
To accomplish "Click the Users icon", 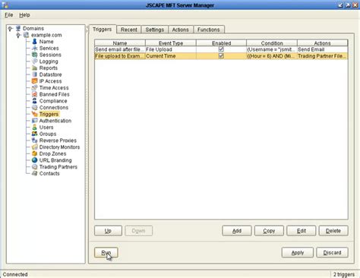I will [35, 127].
